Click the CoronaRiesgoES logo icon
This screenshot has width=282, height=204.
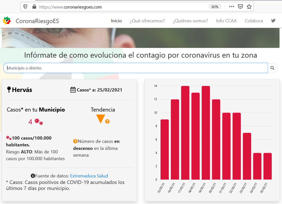pos(7,21)
